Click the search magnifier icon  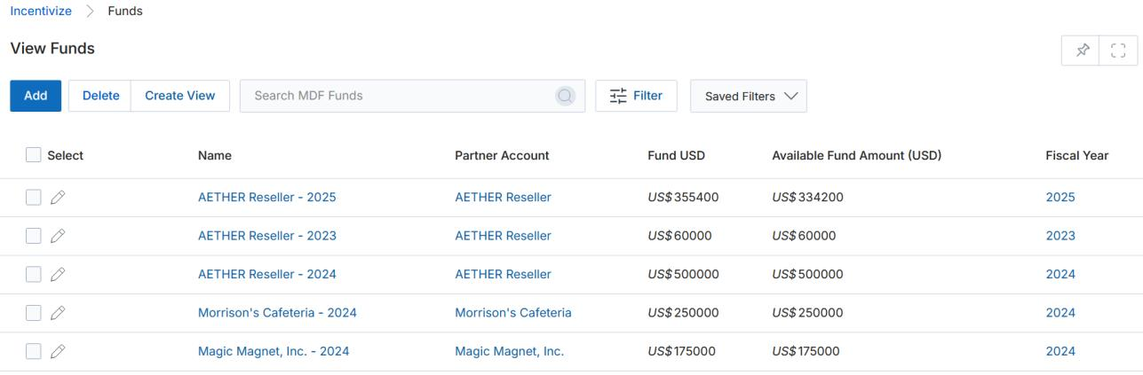coord(565,96)
